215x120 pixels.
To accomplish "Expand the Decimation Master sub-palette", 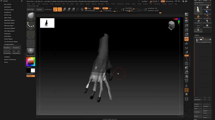I will 9,23.
